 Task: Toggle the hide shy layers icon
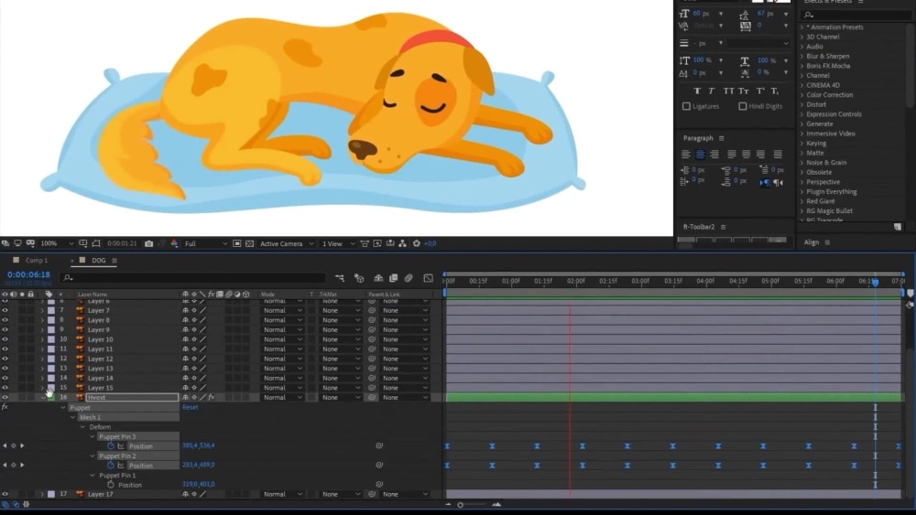point(378,278)
